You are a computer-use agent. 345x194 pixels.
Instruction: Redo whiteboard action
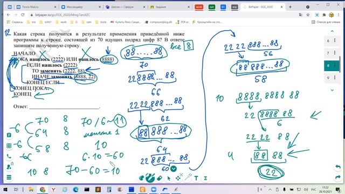point(338,177)
